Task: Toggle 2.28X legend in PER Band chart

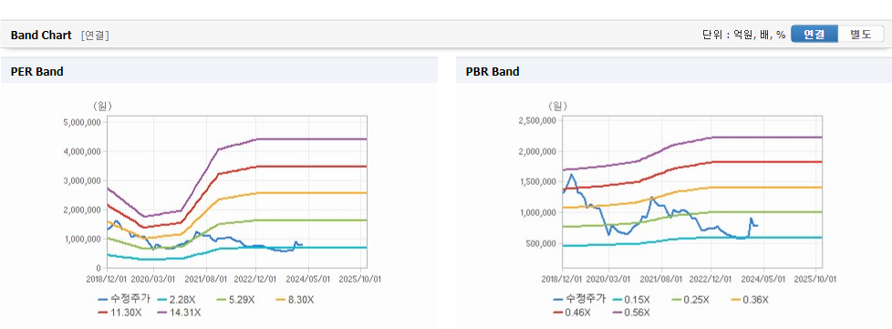Action: click(x=176, y=300)
